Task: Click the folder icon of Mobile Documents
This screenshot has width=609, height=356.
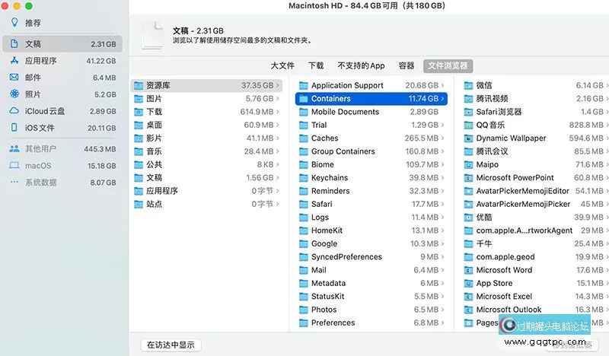Action: coord(304,112)
